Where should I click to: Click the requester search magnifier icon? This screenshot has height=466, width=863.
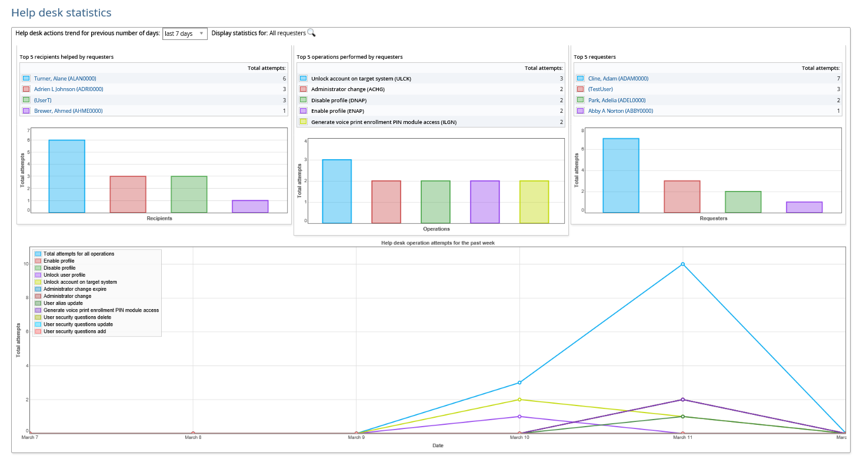point(311,33)
